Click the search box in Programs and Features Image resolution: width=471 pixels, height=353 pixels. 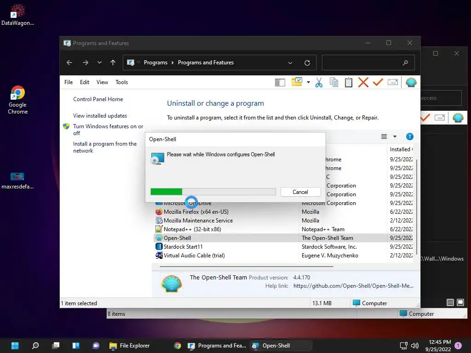coord(368,63)
